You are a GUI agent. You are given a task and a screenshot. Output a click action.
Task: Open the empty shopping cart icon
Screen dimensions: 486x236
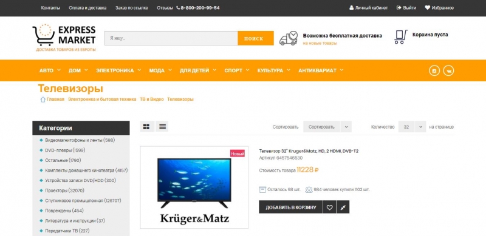click(x=400, y=37)
